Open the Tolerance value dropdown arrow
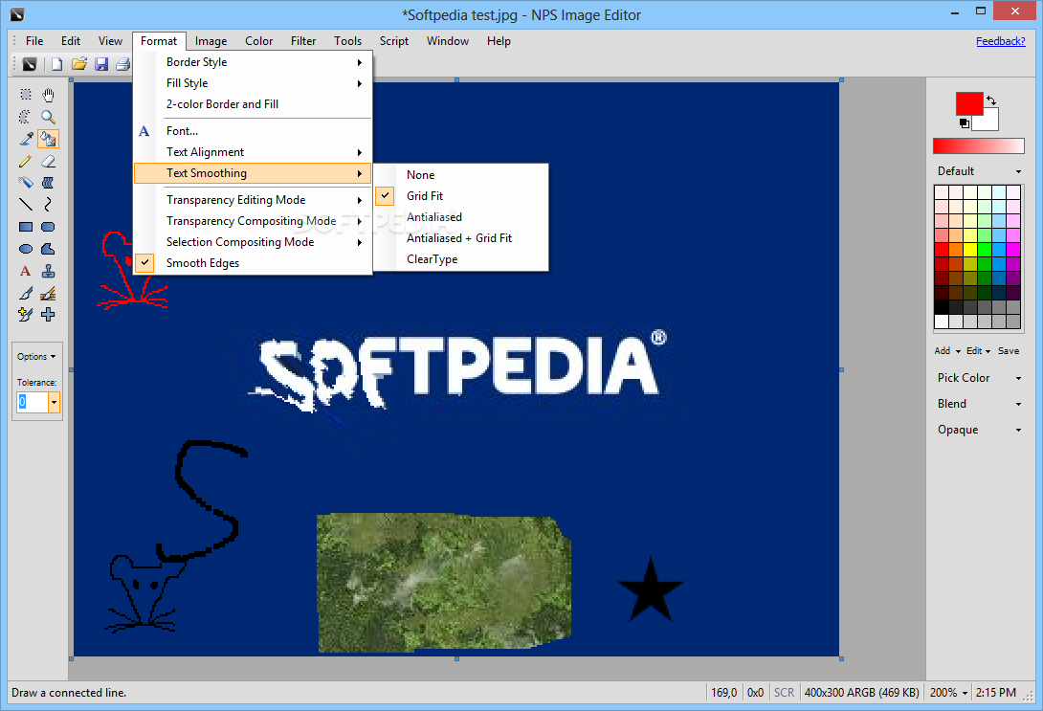The image size is (1043, 711). (x=54, y=402)
